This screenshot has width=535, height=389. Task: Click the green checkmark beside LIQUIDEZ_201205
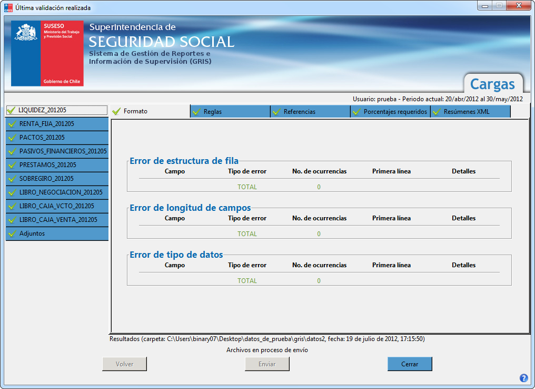click(x=11, y=110)
